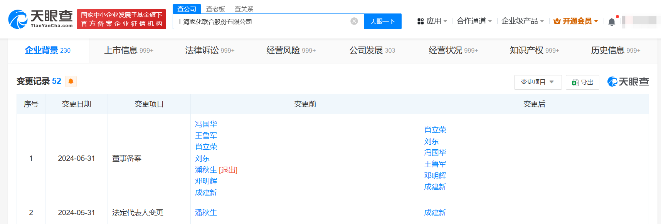Switch to the 查关系 search tab

tap(244, 9)
